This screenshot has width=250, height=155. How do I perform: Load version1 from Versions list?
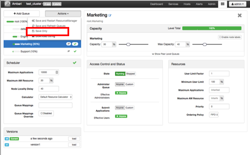(74, 145)
